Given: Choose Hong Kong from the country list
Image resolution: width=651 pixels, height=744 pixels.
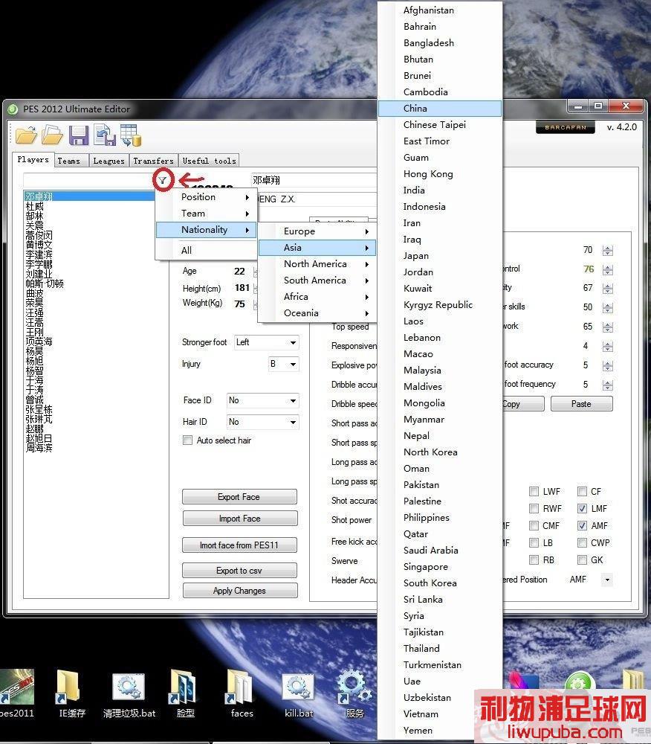Looking at the screenshot, I should pos(440,173).
